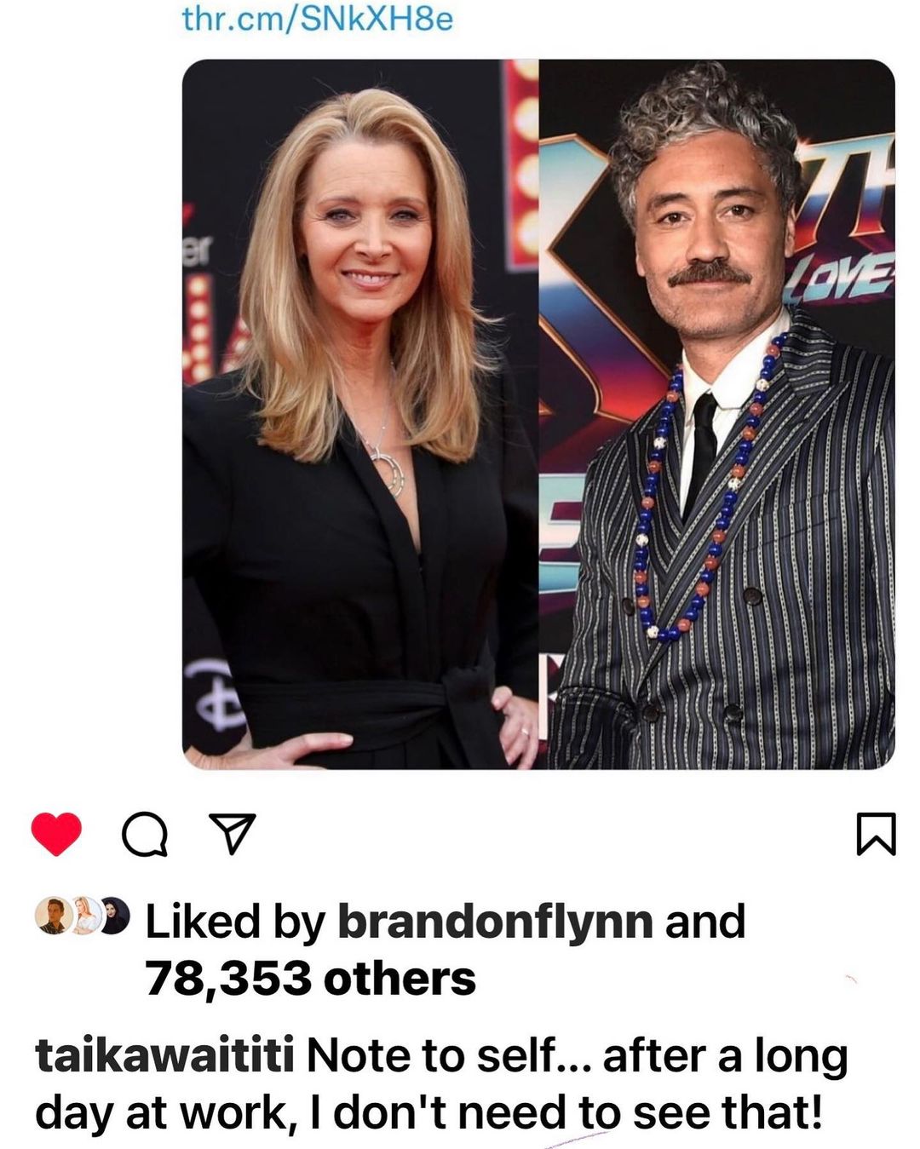The height and width of the screenshot is (1149, 920).
Task: Open brandonflynn's profile
Action: (495, 921)
